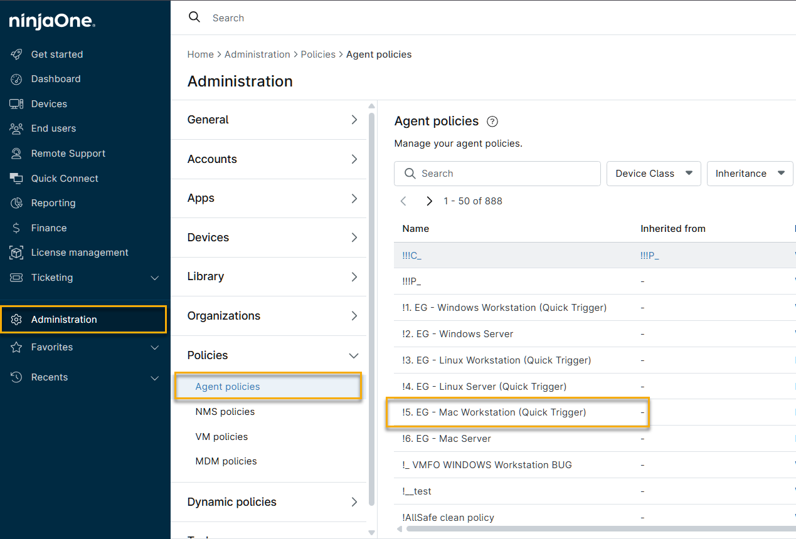The width and height of the screenshot is (796, 539).
Task: Open the !AllSafe clean policy row
Action: click(448, 518)
